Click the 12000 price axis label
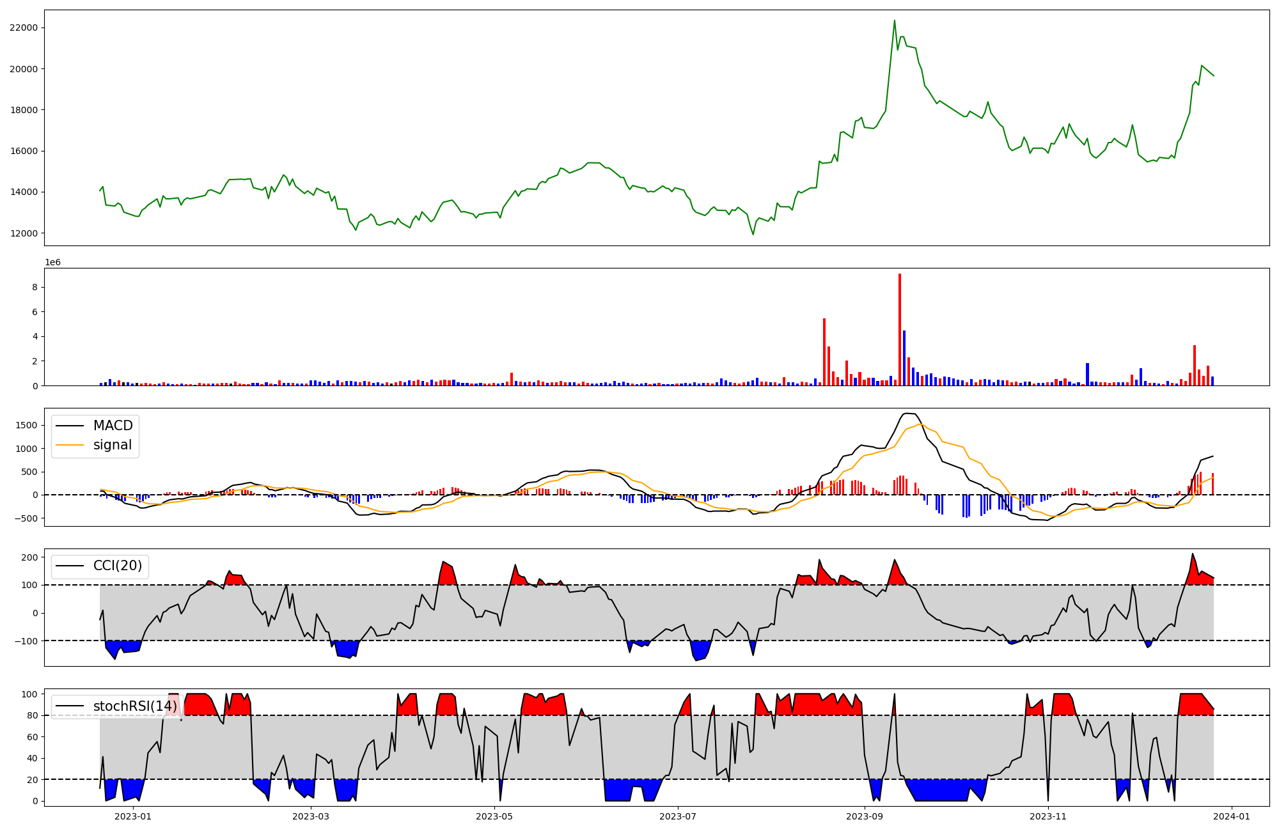 pyautogui.click(x=24, y=233)
